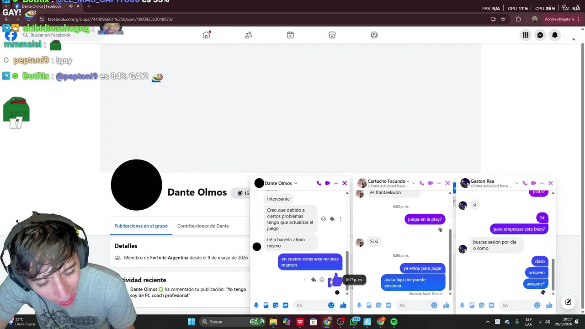
Task: Bookmark this page with the star icon
Action: pos(503,19)
